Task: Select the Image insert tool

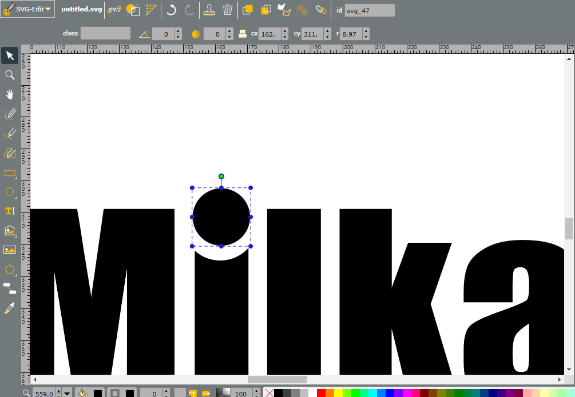Action: click(x=10, y=250)
